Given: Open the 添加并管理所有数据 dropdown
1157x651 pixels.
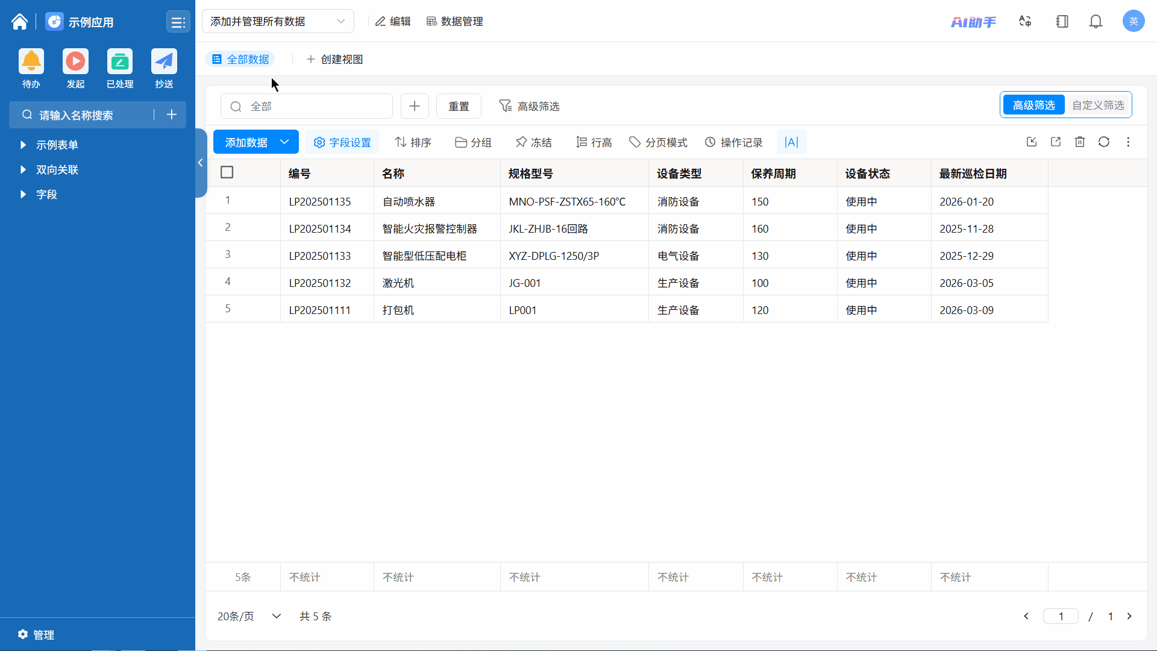Looking at the screenshot, I should pos(277,22).
